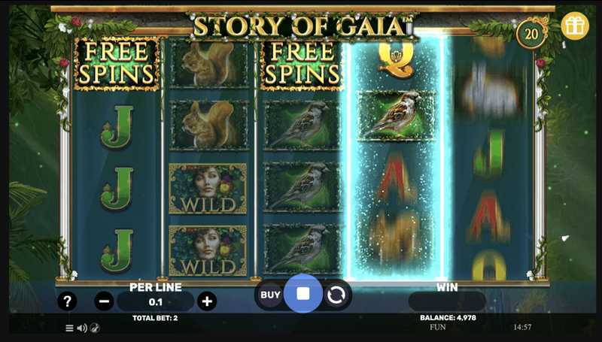Screen dimensions: 602x342
Task: Click the Free Spins symbol on third reel
Action: 302,64
